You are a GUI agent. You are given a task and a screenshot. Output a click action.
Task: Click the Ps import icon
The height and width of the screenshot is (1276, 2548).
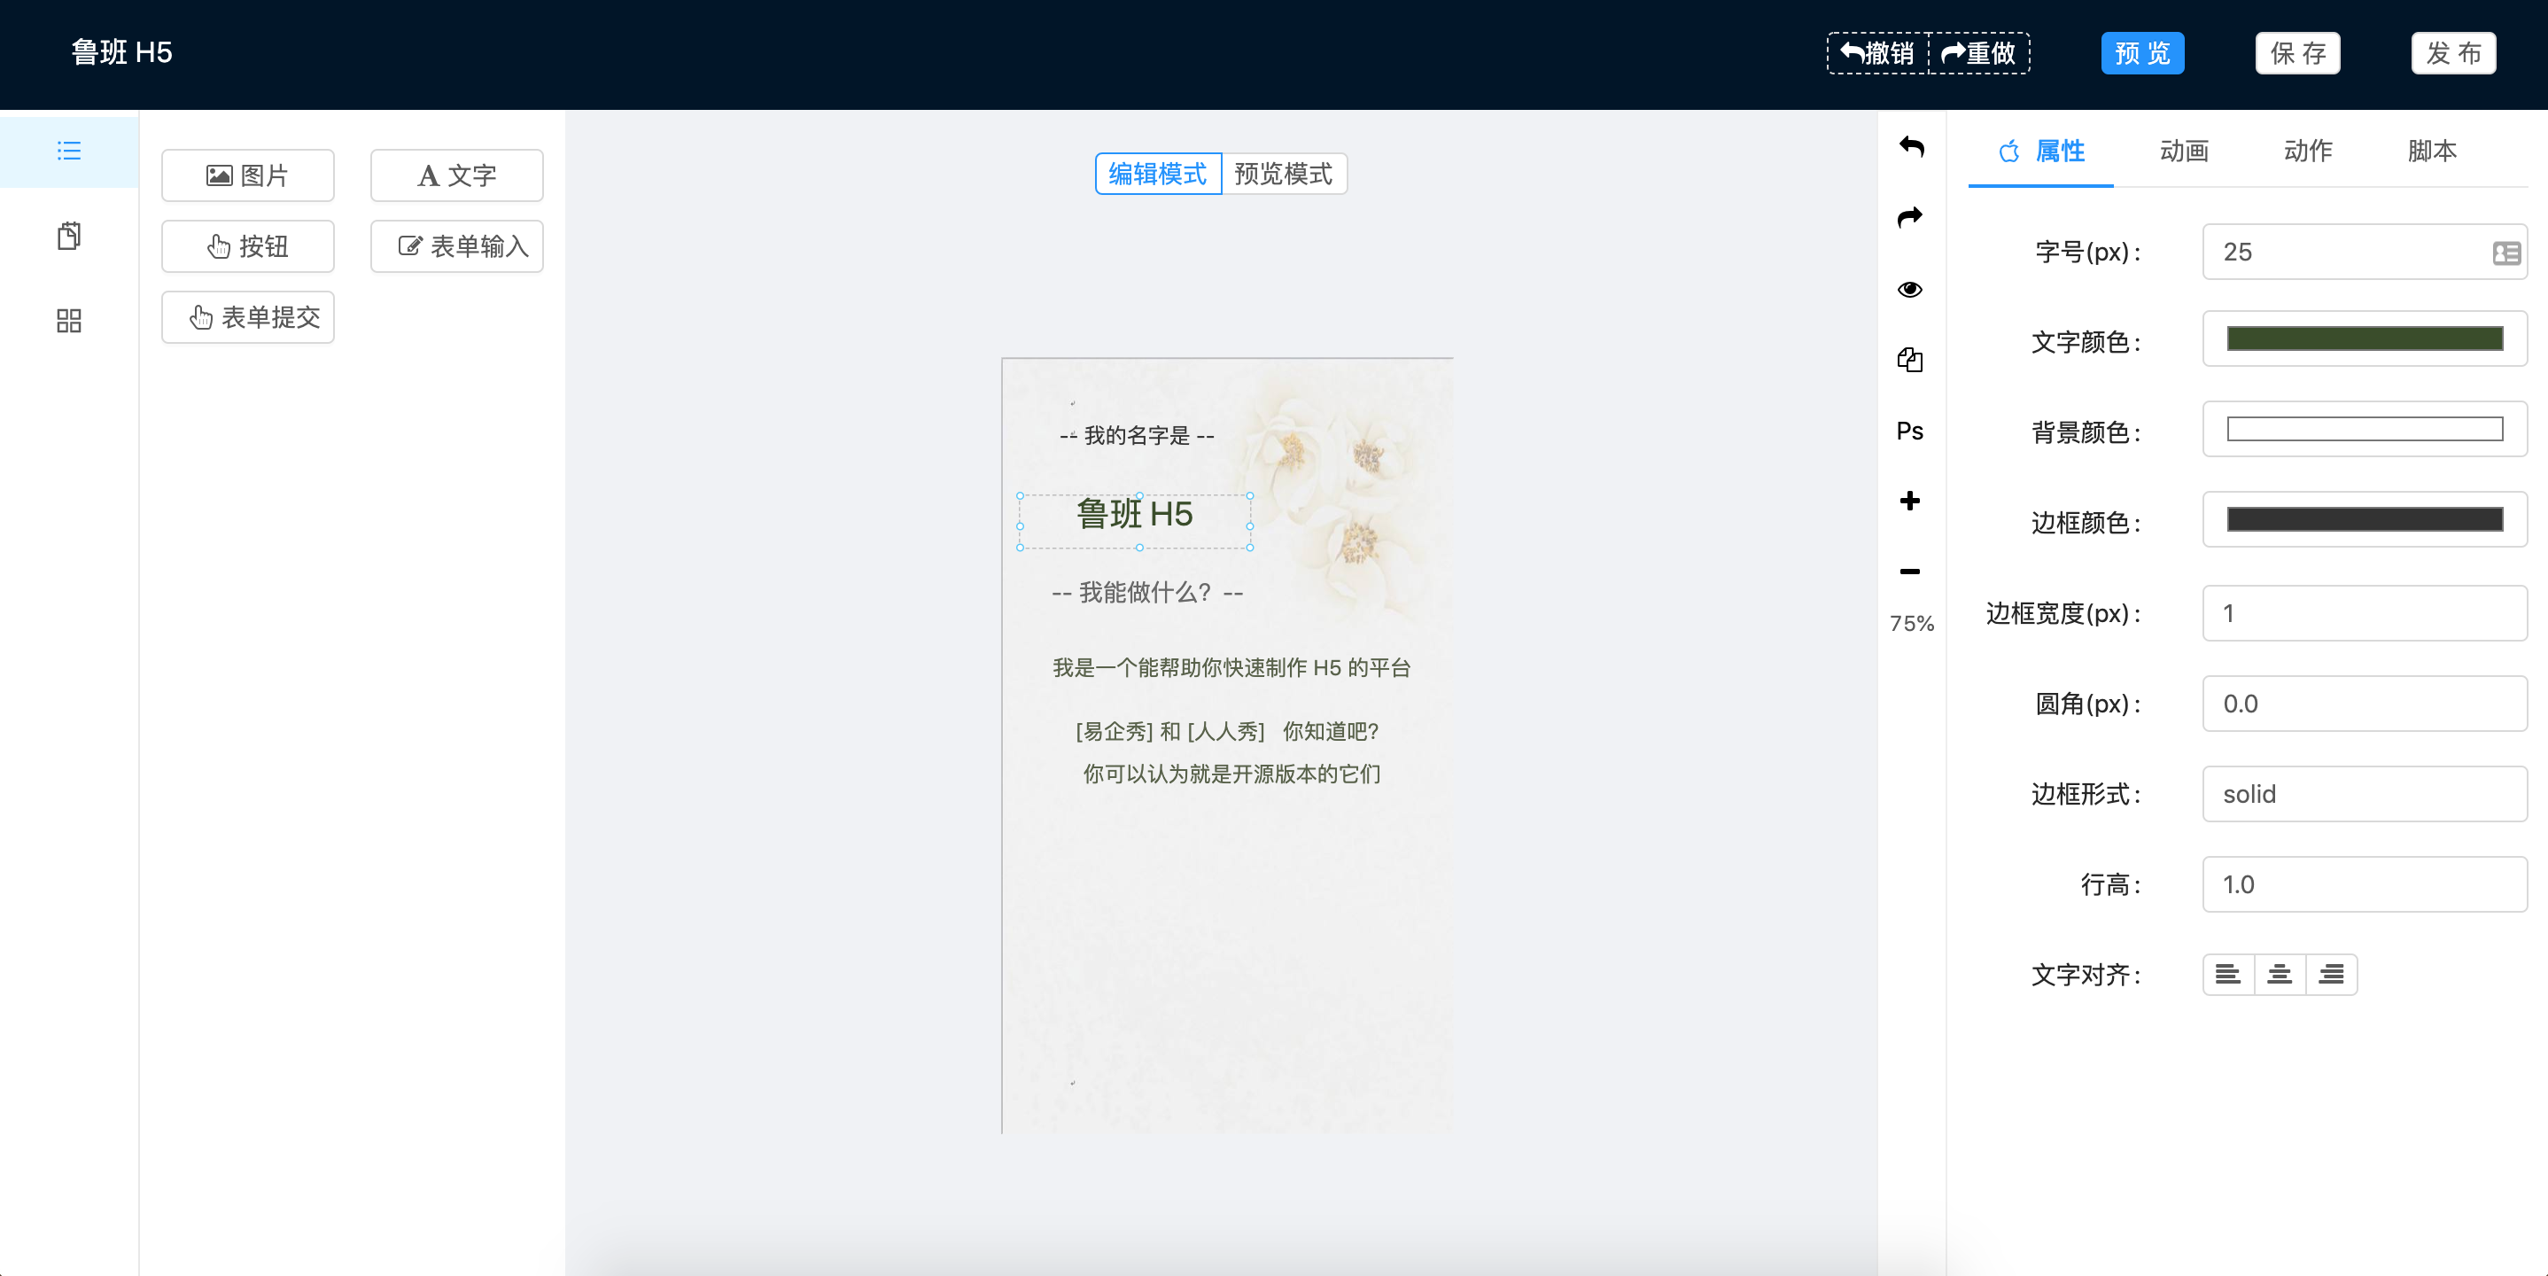(x=1910, y=432)
